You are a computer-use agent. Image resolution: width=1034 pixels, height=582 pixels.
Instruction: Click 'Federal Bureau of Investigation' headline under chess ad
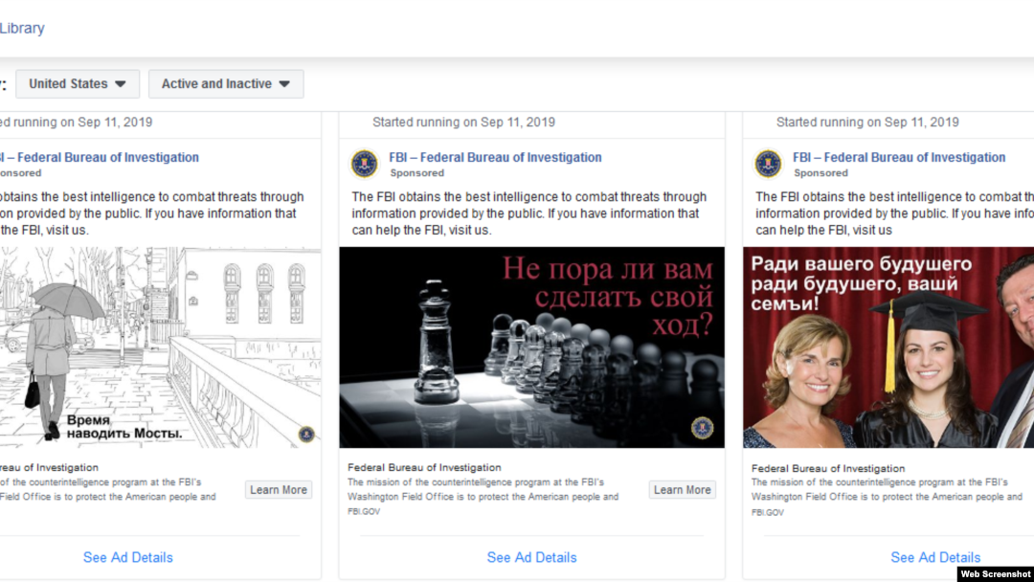click(424, 467)
